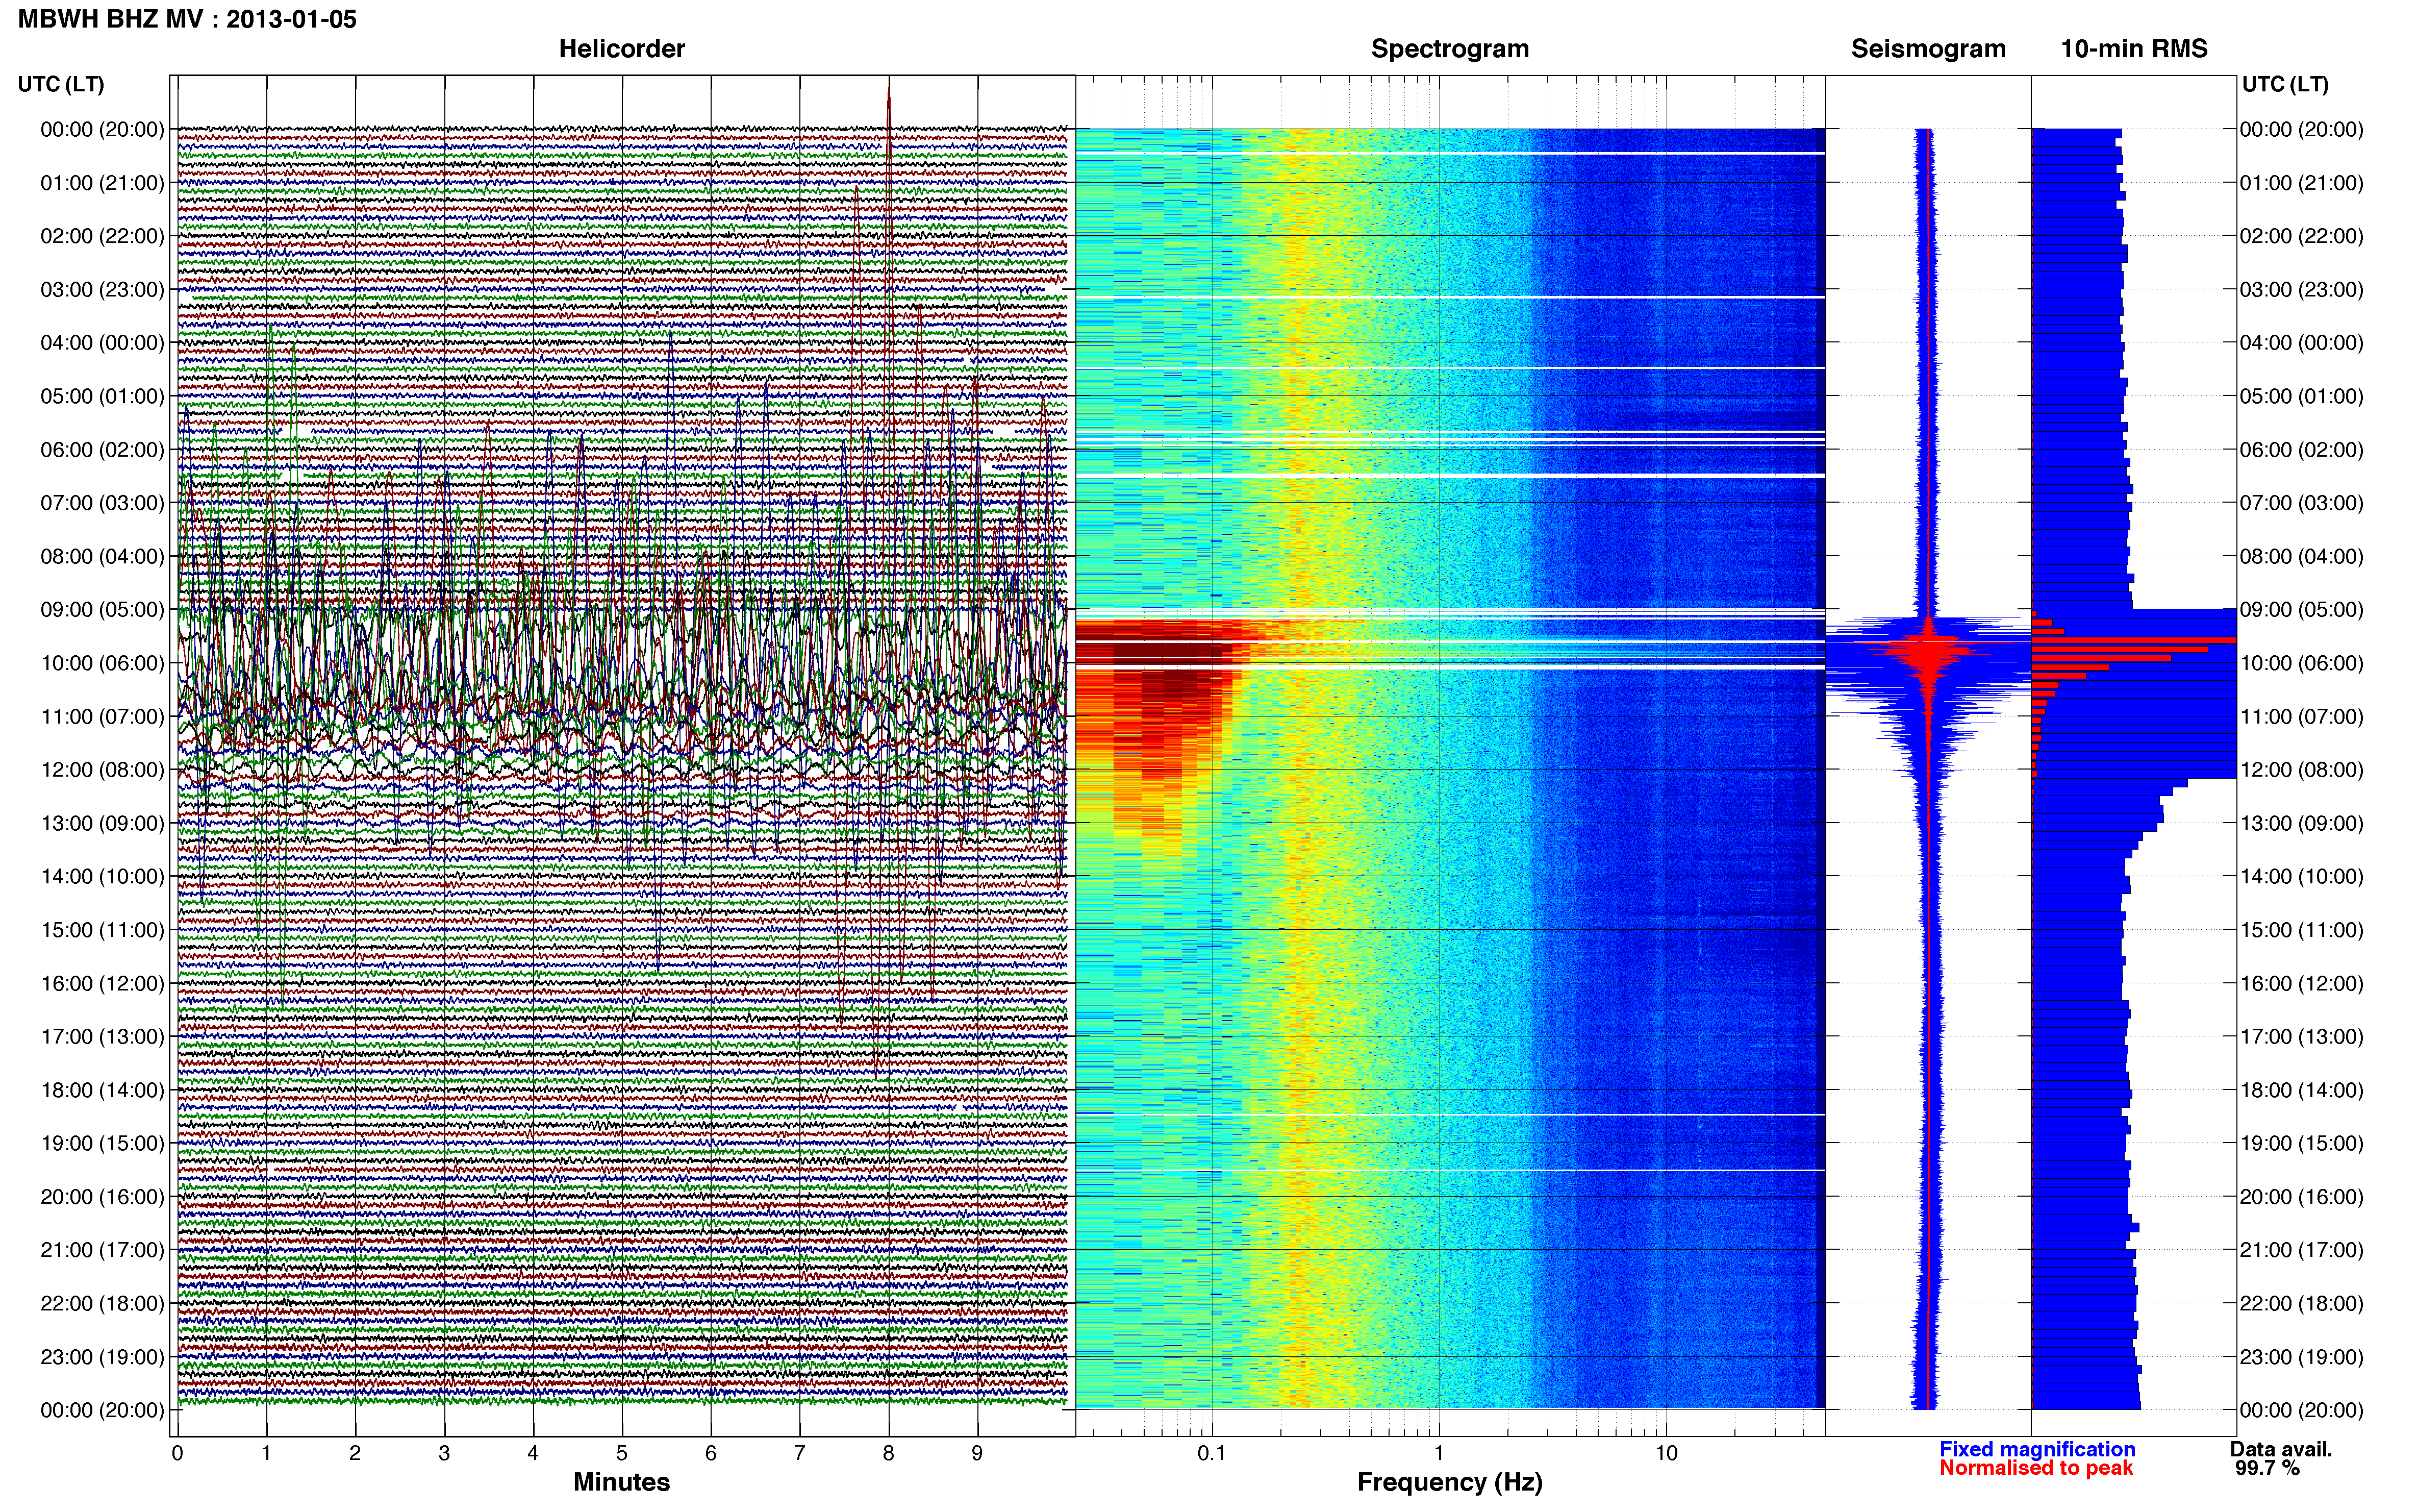The image size is (2418, 1512).
Task: Click the 'Frequency (Hz)' x-axis label
Action: tap(1449, 1482)
